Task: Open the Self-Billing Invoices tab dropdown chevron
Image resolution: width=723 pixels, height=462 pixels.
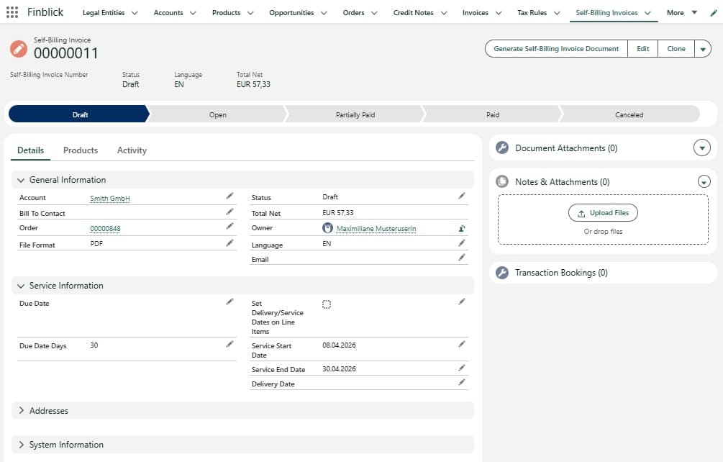Action: click(x=647, y=13)
